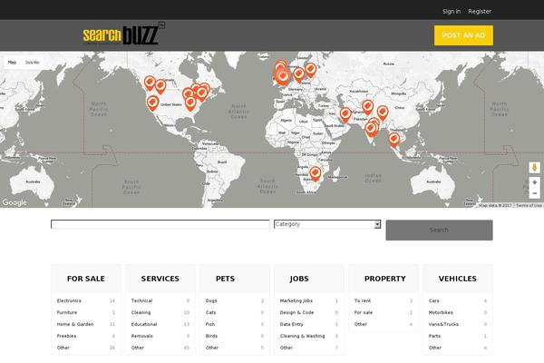Open Other under VEHICLES
The image size is (544, 363).
pyautogui.click(x=435, y=348)
